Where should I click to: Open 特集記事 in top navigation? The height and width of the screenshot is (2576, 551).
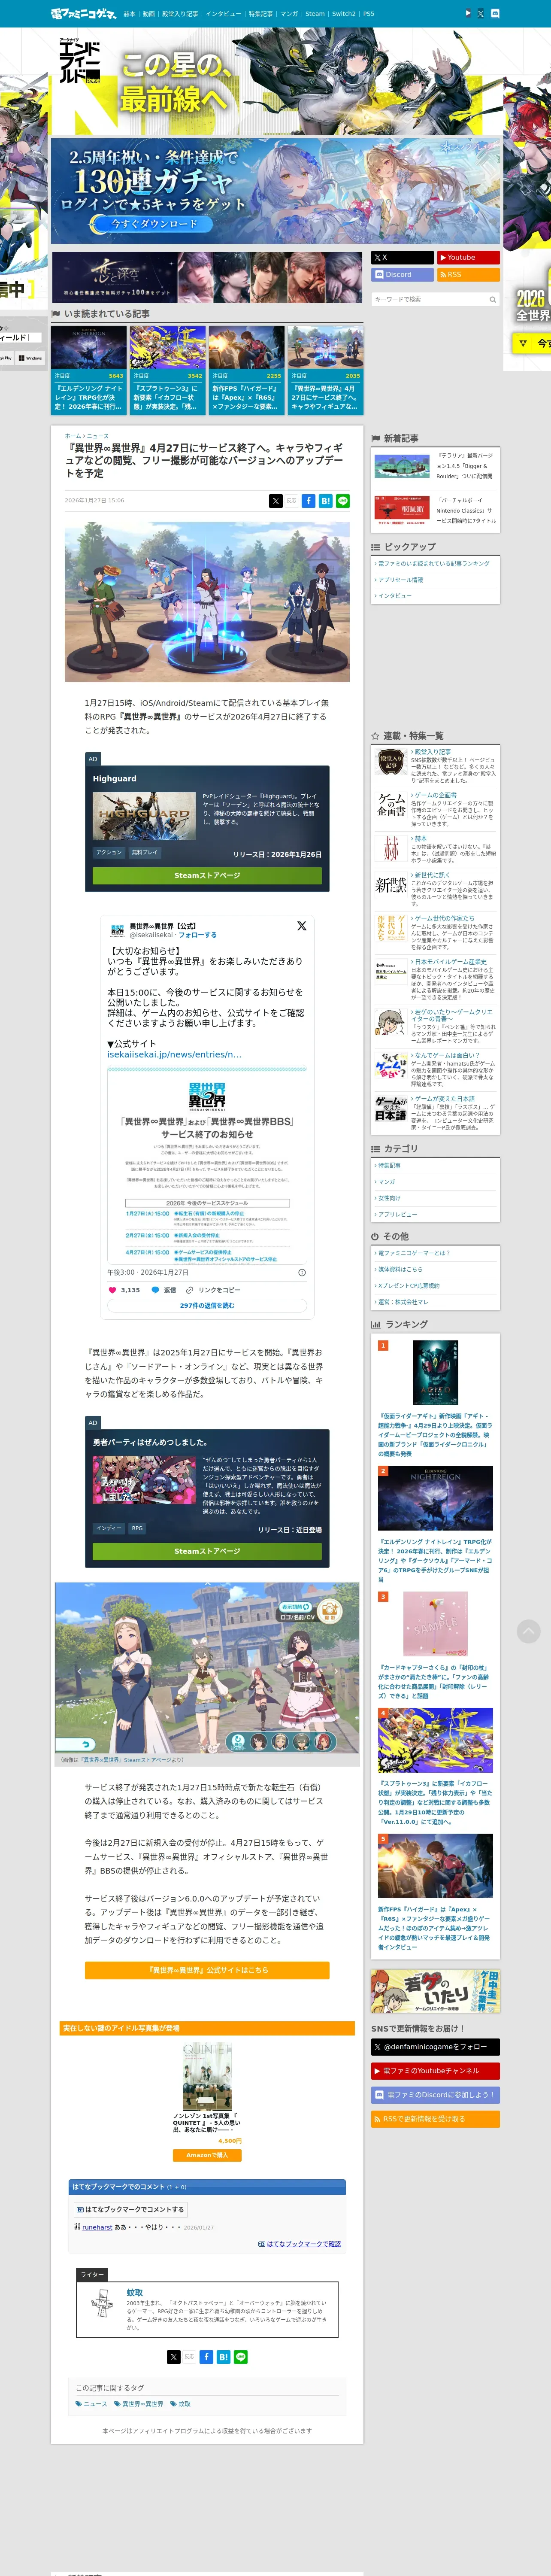[x=261, y=14]
